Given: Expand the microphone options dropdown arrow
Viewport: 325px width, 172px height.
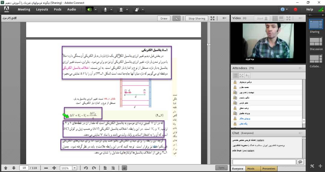Looking at the screenshot, I should click(112, 9).
